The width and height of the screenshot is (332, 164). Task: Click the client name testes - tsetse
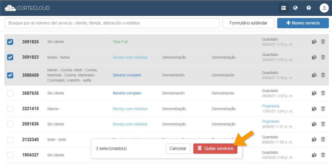pos(58,57)
